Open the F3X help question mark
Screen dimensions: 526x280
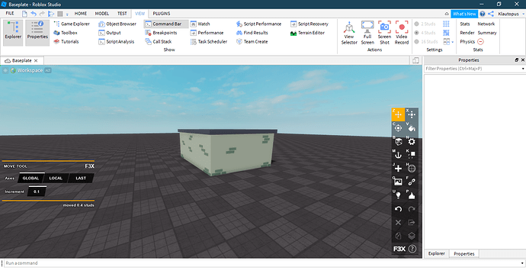[412, 249]
